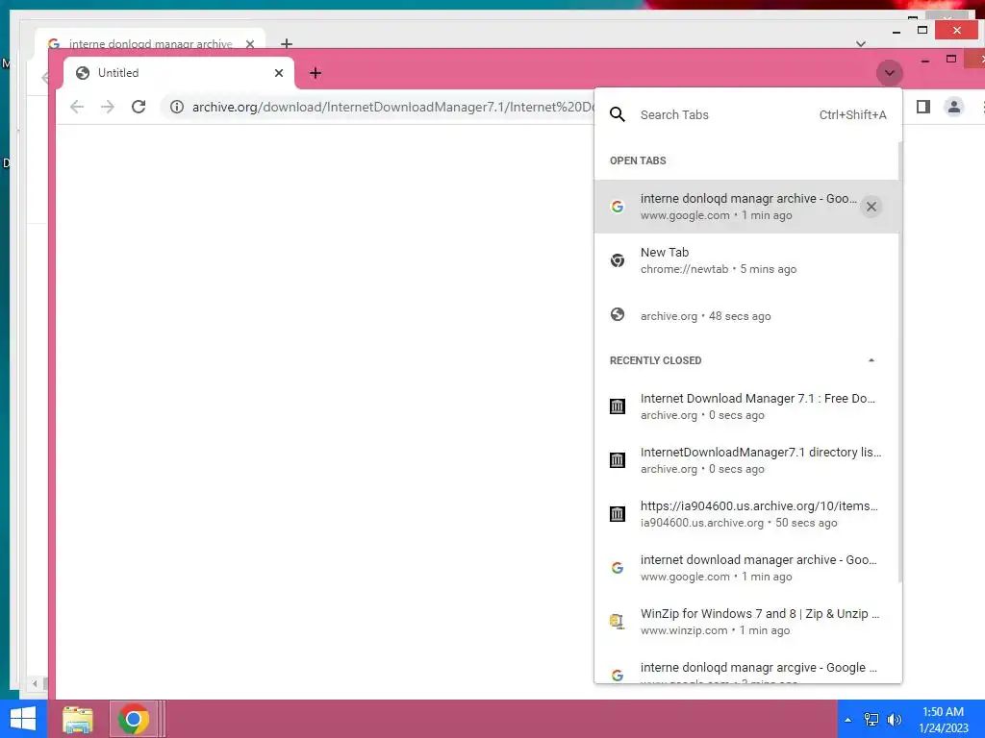Open a new tab in the pink window
This screenshot has height=738, width=985.
pyautogui.click(x=316, y=73)
